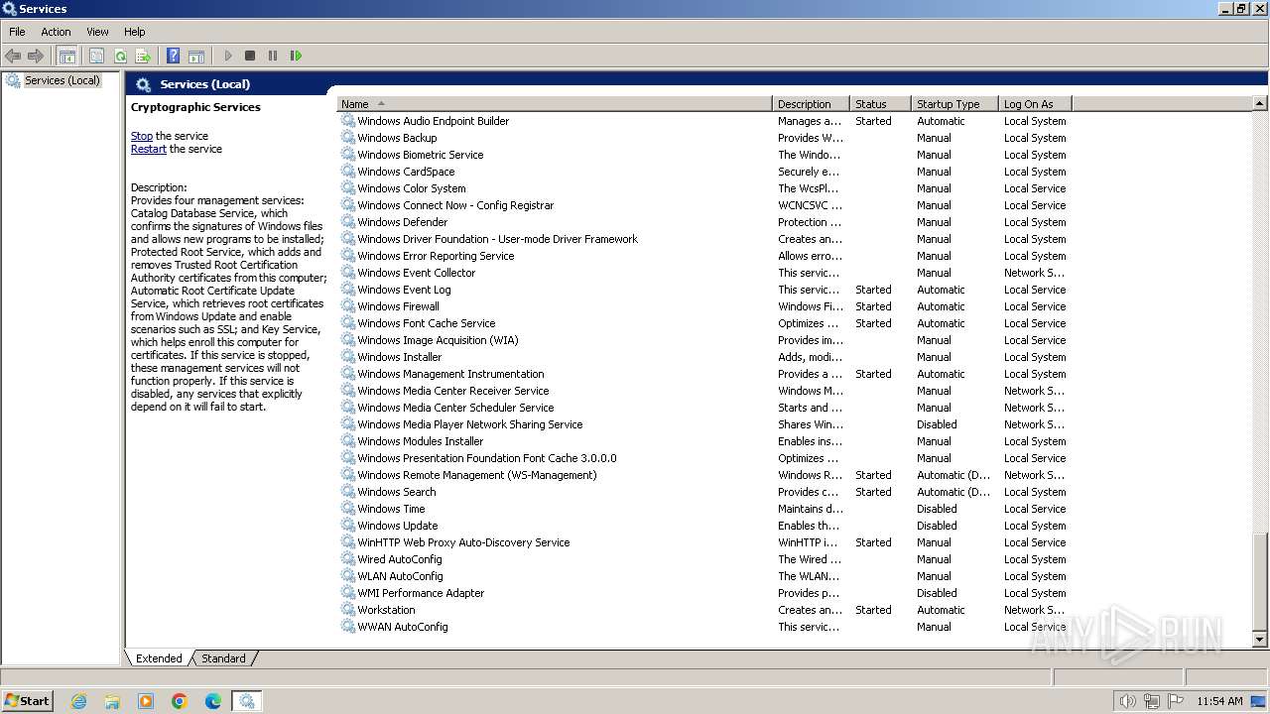The height and width of the screenshot is (714, 1270).
Task: Click the Forward arrow in toolbar
Action: pos(36,57)
